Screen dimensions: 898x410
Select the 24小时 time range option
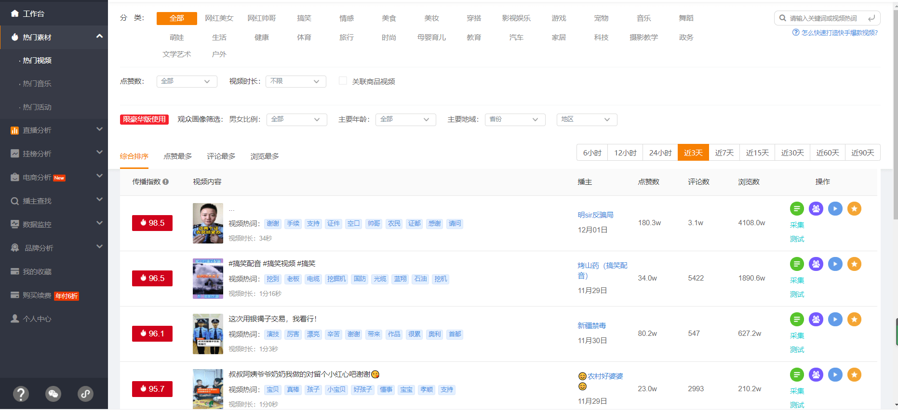tap(660, 153)
